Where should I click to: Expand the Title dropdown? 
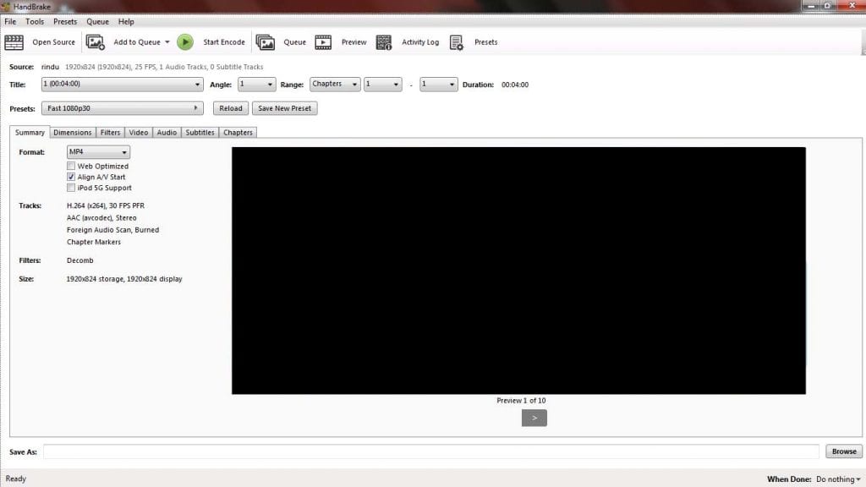[x=196, y=85]
